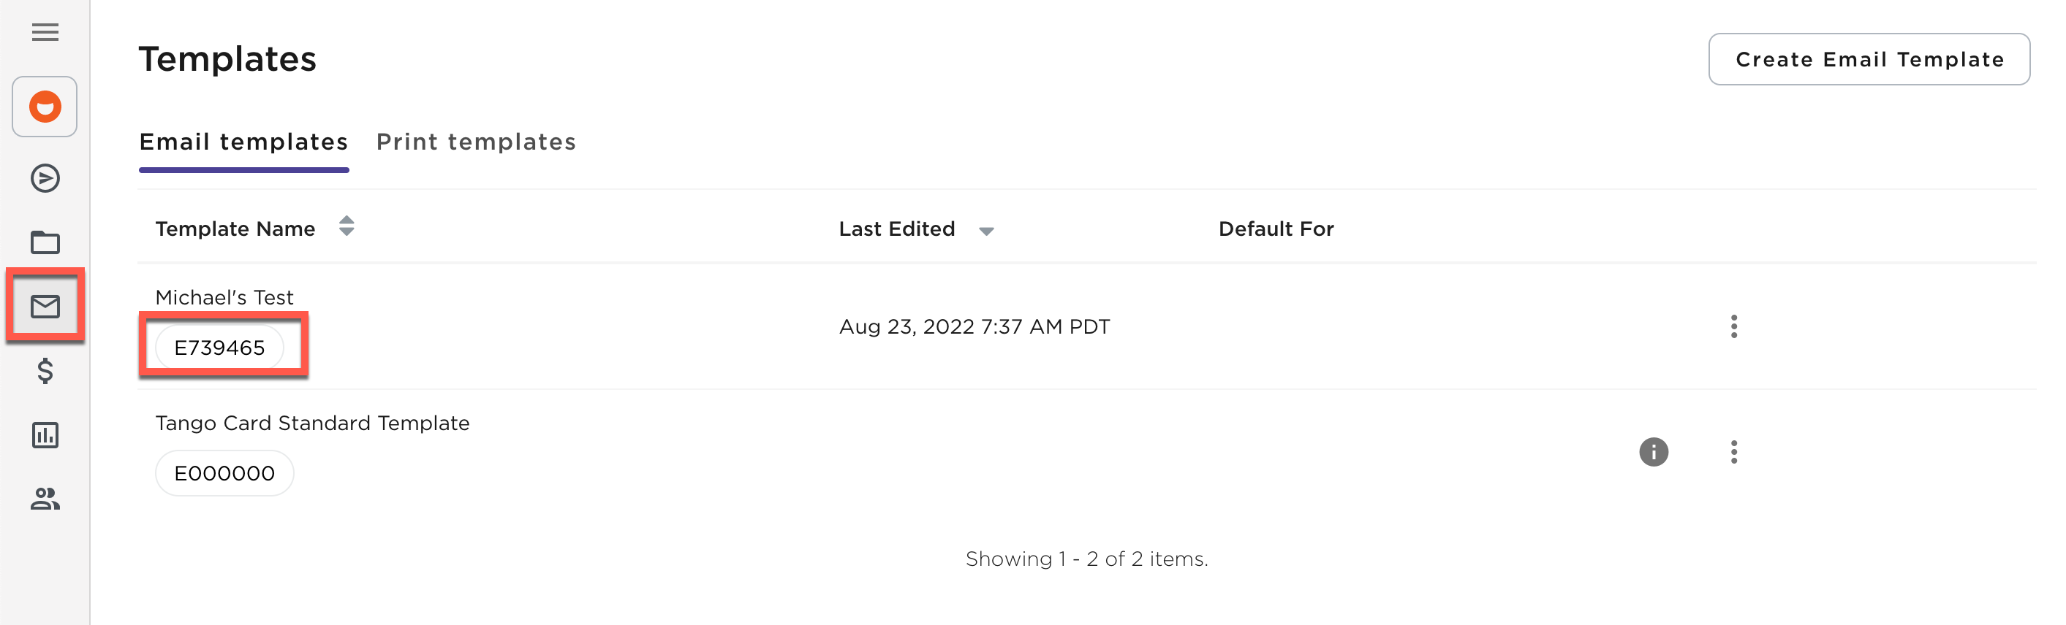
Task: Switch to Email templates tab
Action: pos(243,142)
